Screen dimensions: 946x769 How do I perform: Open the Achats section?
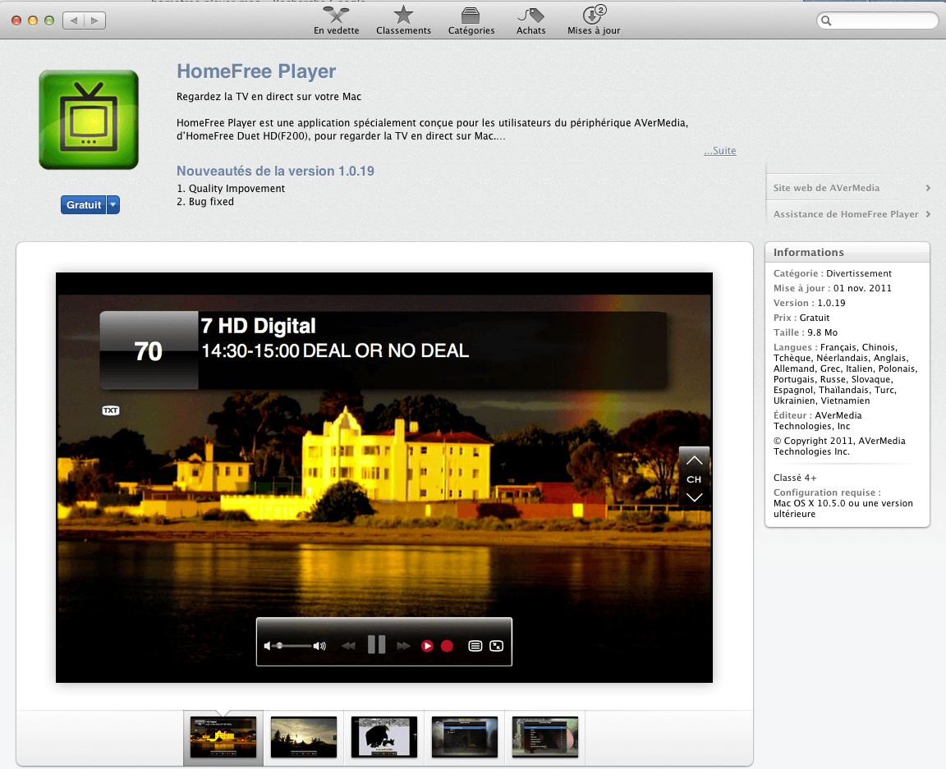pyautogui.click(x=531, y=21)
